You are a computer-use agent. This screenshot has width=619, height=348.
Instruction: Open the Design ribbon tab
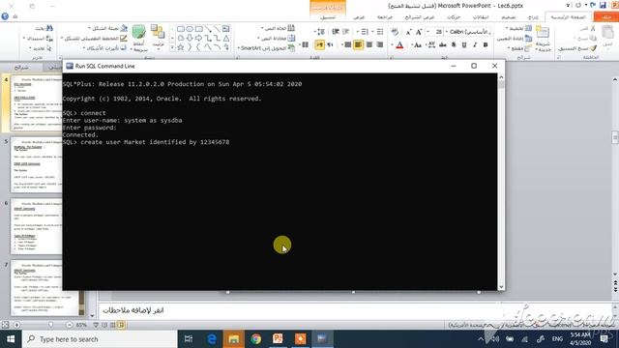[508, 17]
